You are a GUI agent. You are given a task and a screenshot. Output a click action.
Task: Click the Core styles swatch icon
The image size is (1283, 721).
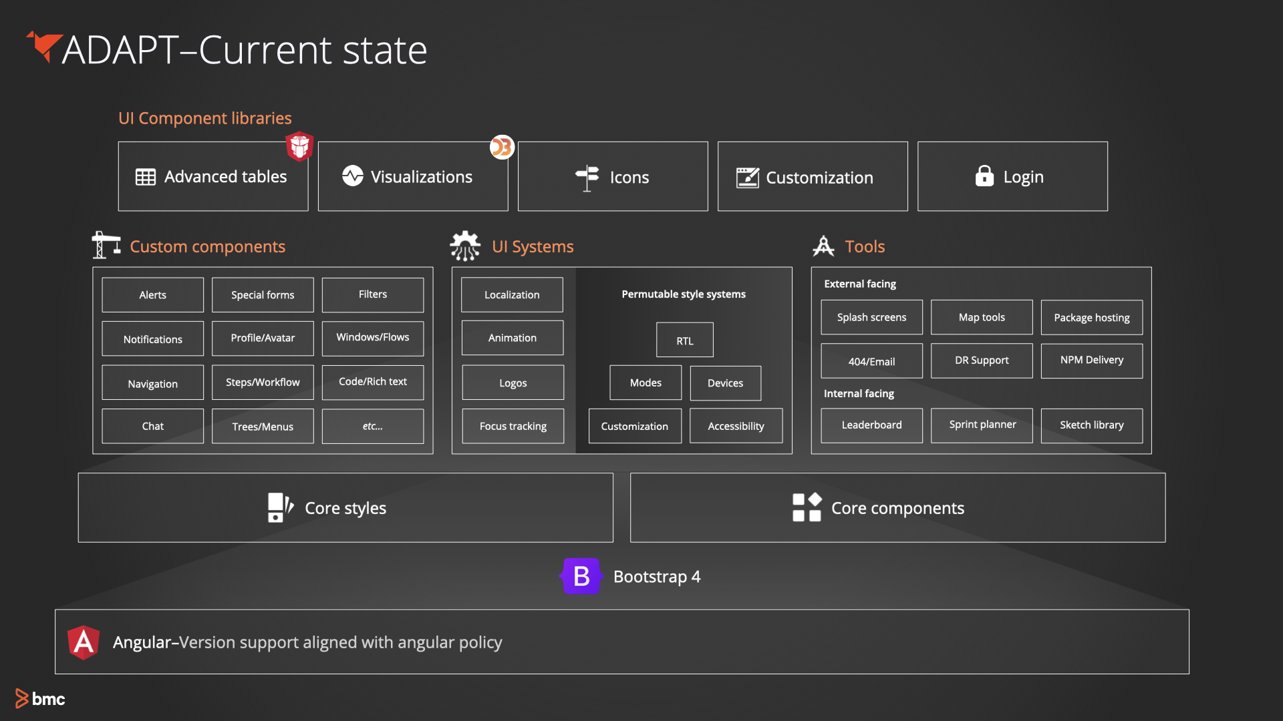280,507
